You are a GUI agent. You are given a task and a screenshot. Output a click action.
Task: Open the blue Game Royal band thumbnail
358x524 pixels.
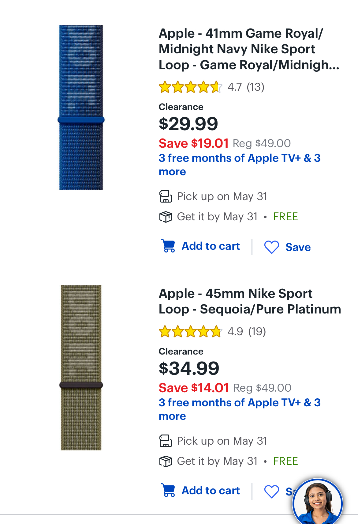pos(81,108)
